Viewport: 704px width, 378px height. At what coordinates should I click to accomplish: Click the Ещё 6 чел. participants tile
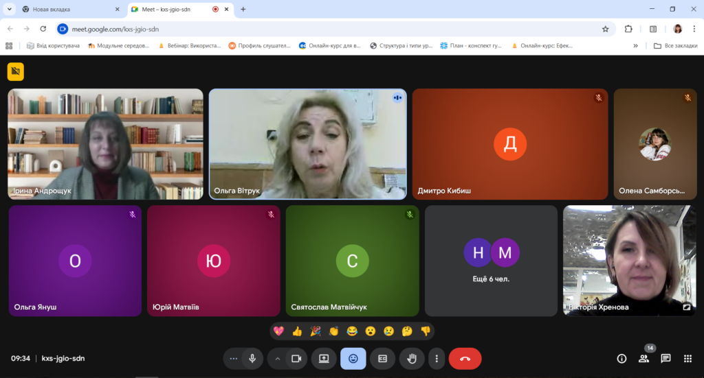[x=491, y=261]
